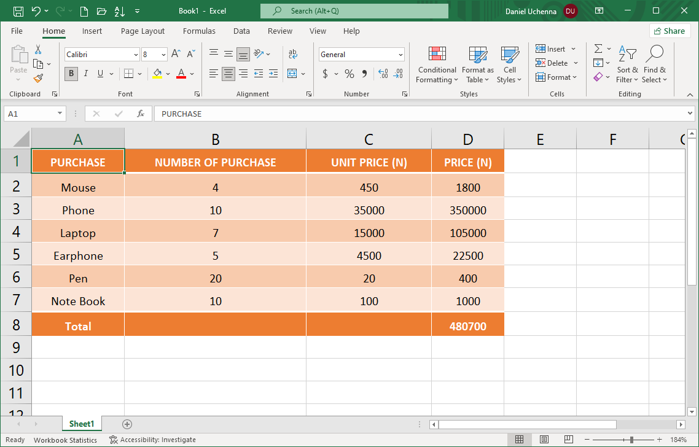699x447 pixels.
Task: Expand the font size dropdown
Action: coord(163,54)
